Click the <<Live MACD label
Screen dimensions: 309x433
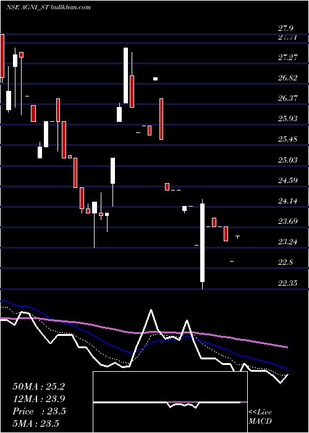[260, 416]
